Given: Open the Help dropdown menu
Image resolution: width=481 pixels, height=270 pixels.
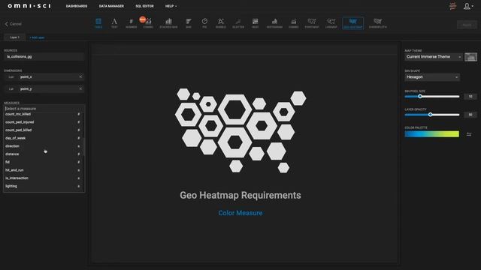Looking at the screenshot, I should pyautogui.click(x=171, y=6).
